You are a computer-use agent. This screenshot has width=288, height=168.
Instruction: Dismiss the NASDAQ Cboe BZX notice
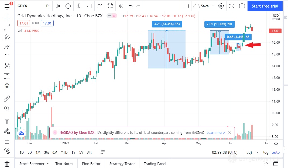click(x=229, y=132)
